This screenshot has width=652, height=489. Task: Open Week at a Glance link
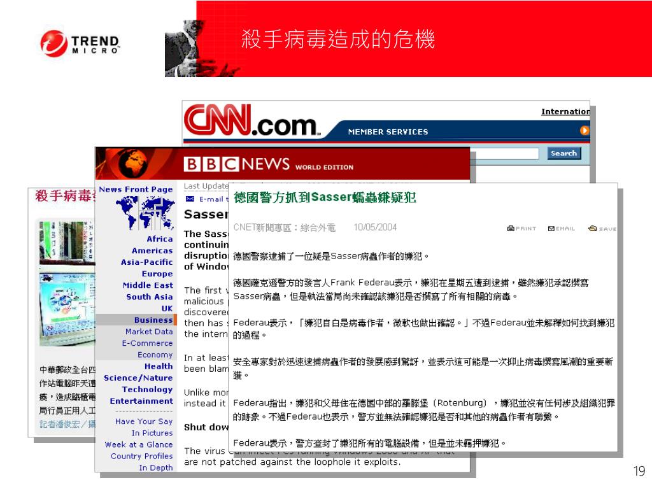[138, 444]
